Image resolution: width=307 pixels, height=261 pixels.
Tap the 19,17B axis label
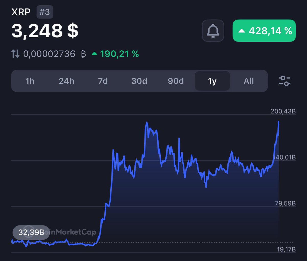[286, 249]
